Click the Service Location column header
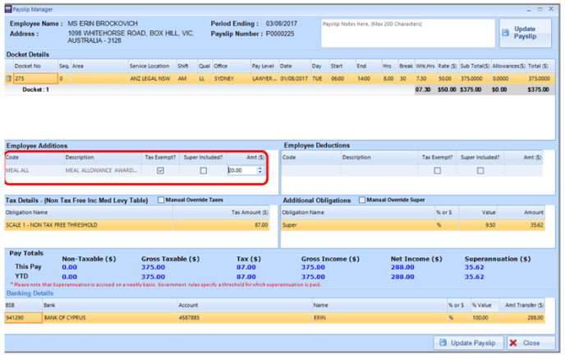Viewport: 565px width, 355px height. coord(152,66)
